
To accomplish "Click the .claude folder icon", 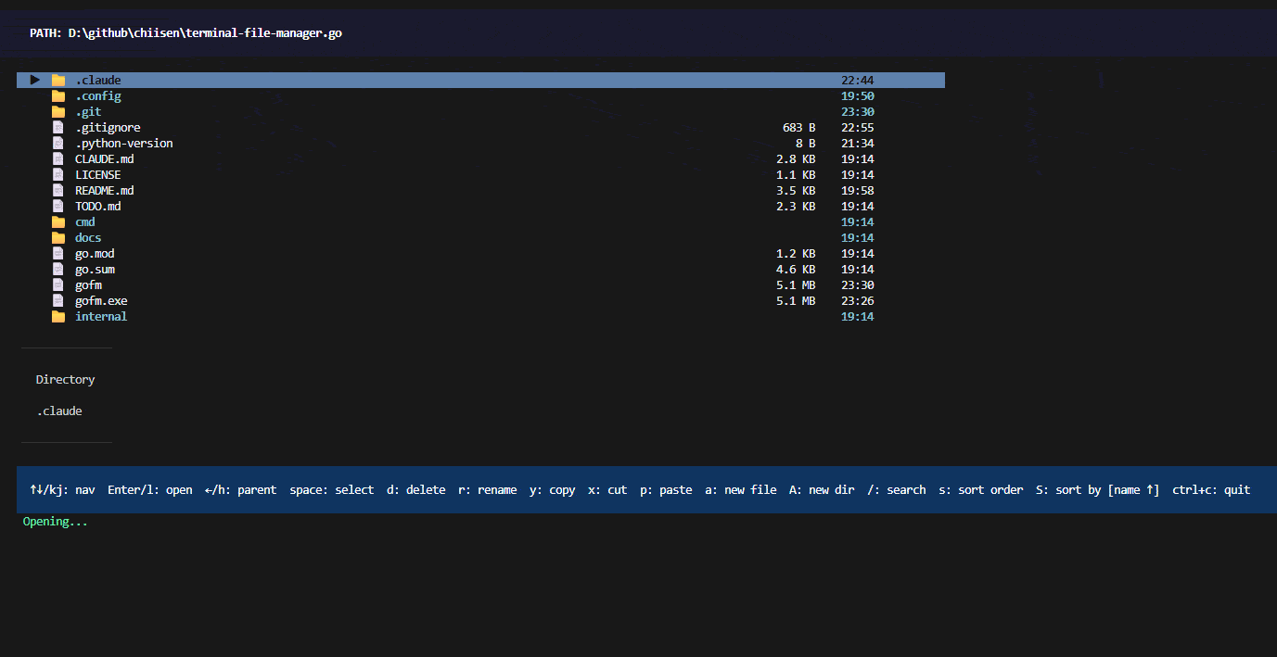I will pyautogui.click(x=58, y=80).
